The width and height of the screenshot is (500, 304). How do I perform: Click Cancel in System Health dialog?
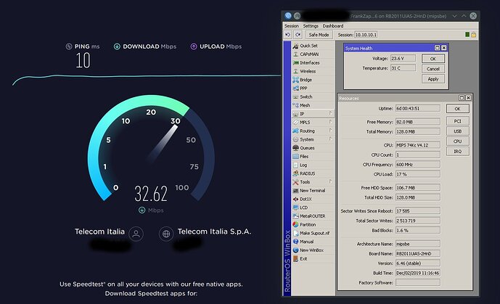433,69
